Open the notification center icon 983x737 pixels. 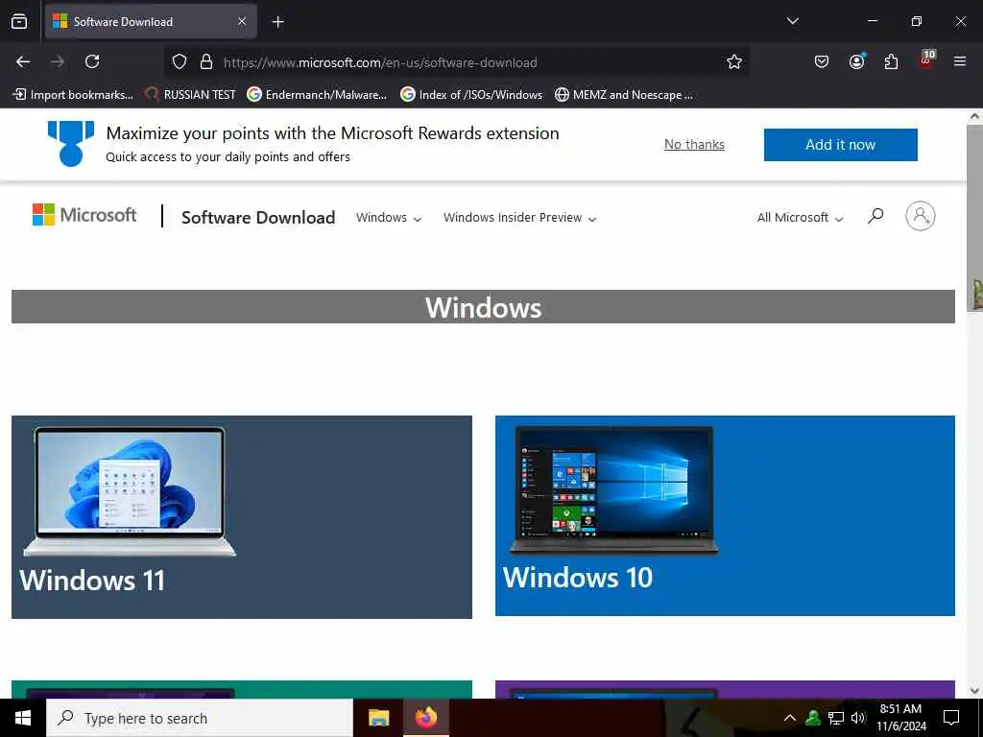[x=951, y=718]
